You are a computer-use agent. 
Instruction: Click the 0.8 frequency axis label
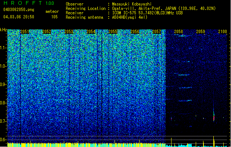(x=3, y=103)
